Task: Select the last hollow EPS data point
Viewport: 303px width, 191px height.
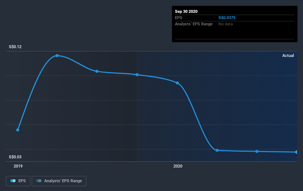Action: [296, 152]
